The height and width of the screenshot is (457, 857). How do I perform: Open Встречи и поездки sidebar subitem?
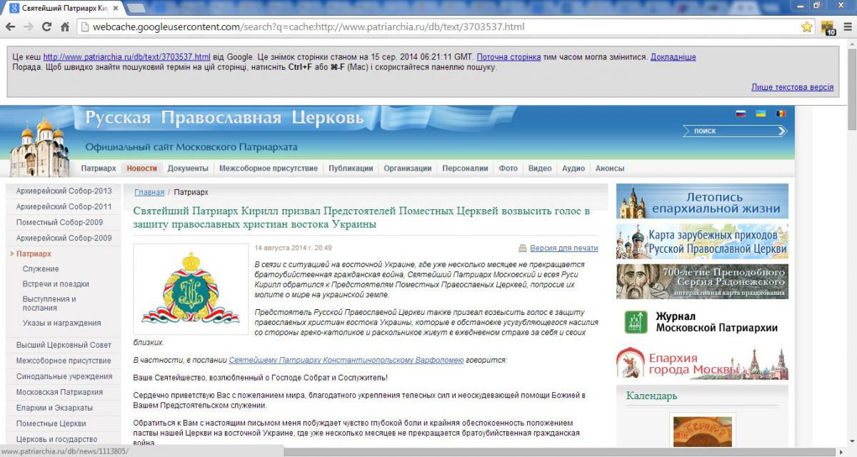(56, 284)
